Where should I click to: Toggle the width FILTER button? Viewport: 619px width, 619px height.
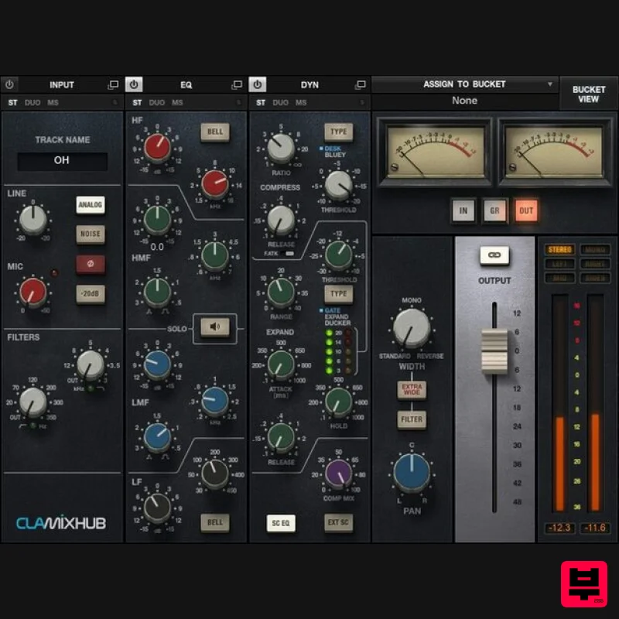(412, 419)
